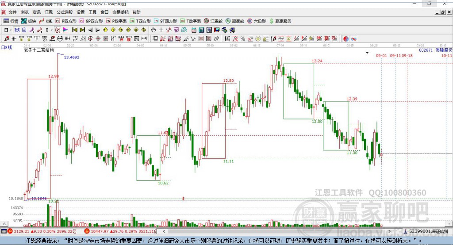Screen dimensions: 453x245
Task: Click the blue infinity symbol icon
Action: click(353, 39)
